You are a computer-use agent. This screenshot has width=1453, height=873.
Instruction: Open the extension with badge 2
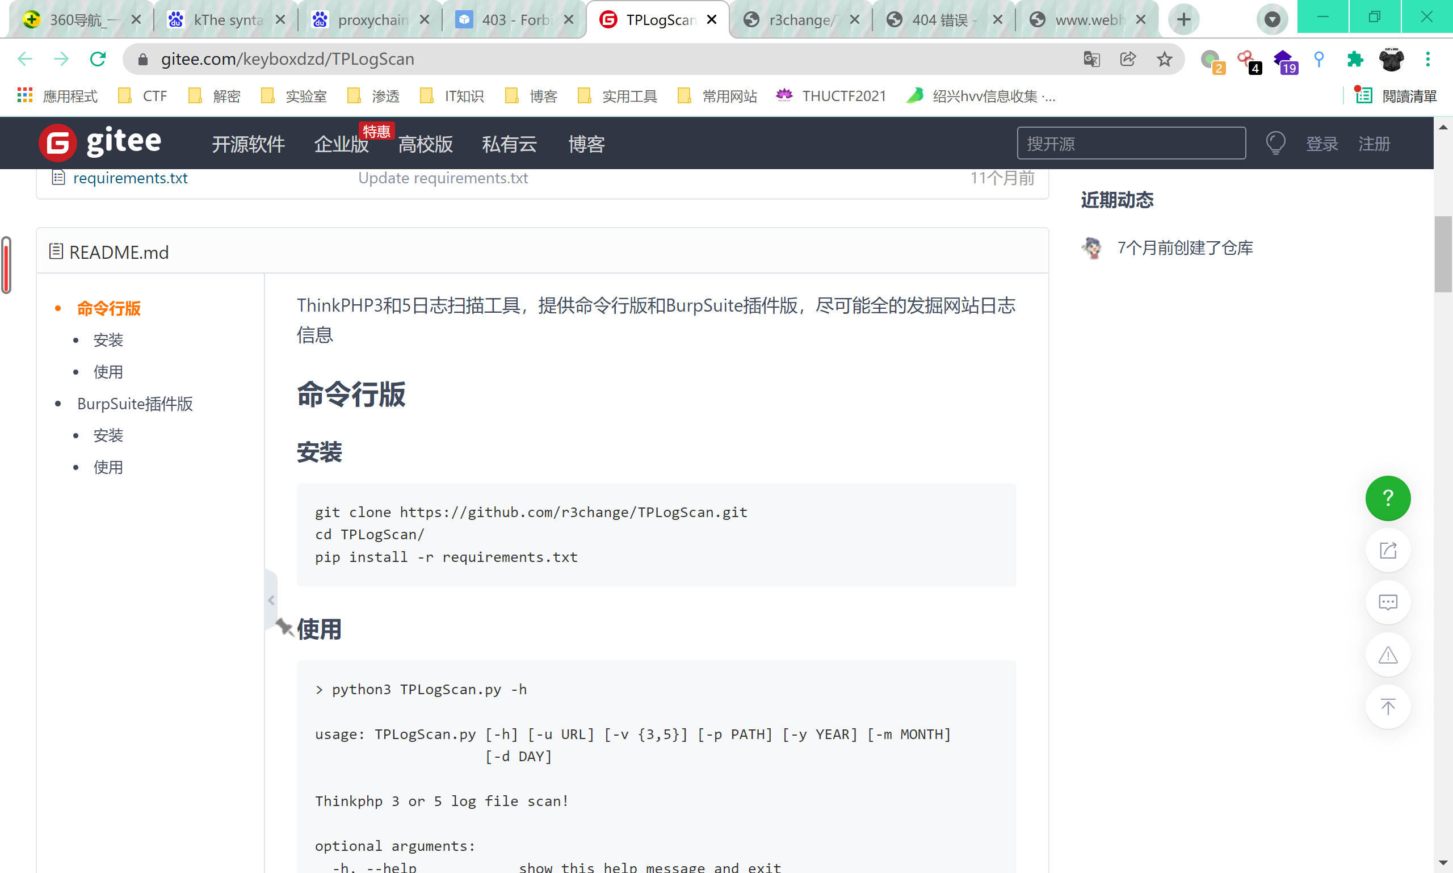tap(1212, 61)
